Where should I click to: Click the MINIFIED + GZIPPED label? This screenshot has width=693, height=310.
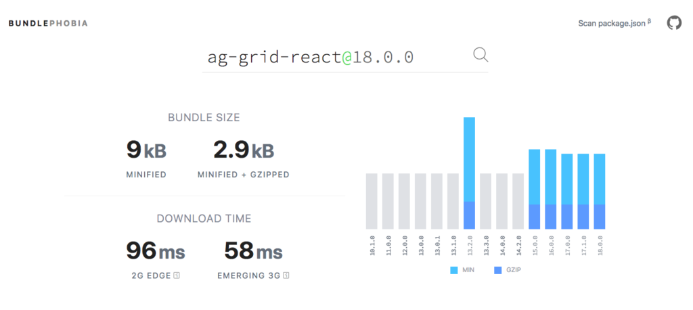244,175
